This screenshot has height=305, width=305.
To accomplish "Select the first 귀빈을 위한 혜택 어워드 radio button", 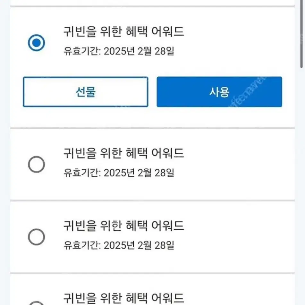I will click(36, 43).
